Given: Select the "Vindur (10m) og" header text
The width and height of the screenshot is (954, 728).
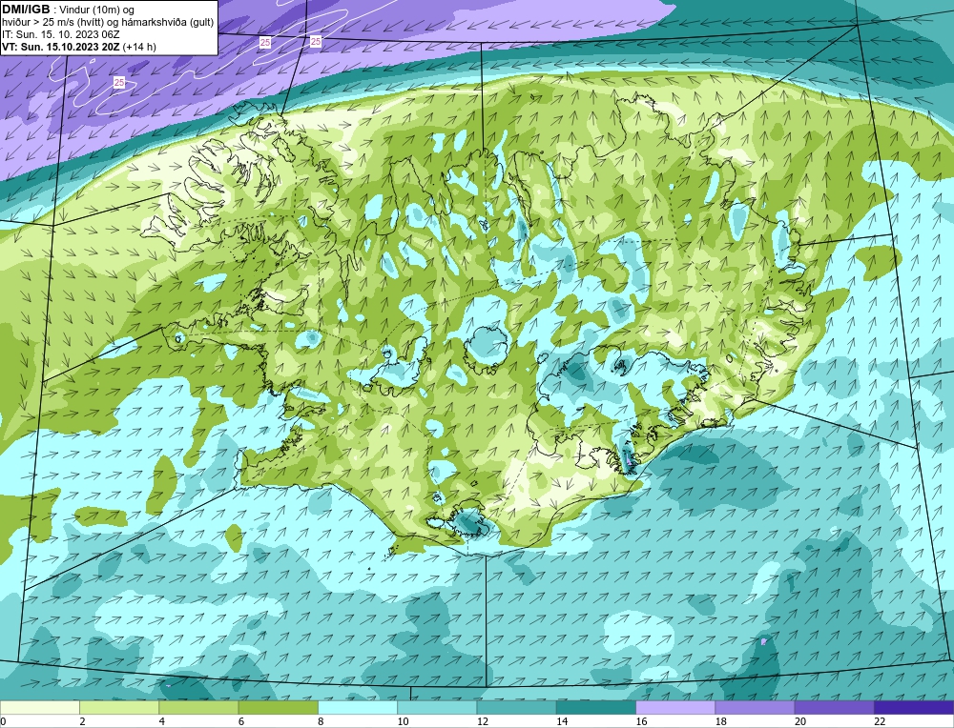Looking at the screenshot, I should coord(98,10).
